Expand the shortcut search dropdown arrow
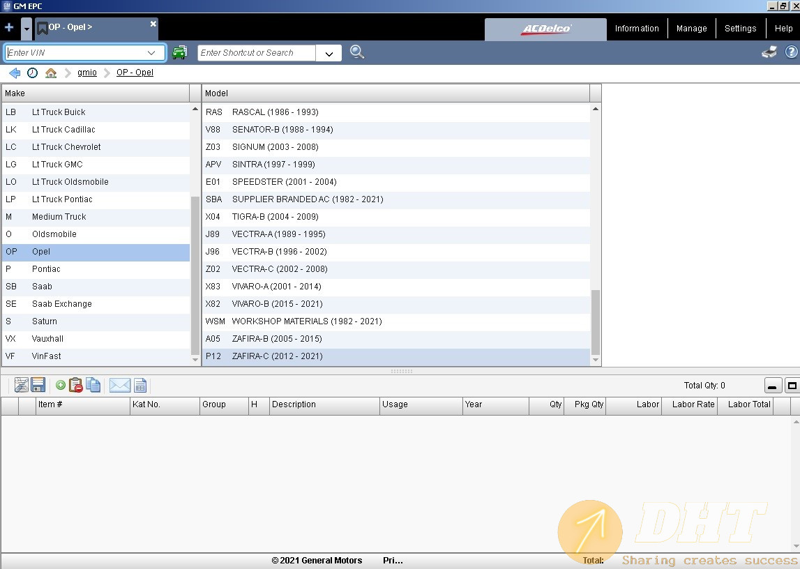 (329, 53)
